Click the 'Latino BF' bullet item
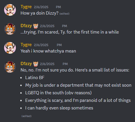 (x=35, y=78)
